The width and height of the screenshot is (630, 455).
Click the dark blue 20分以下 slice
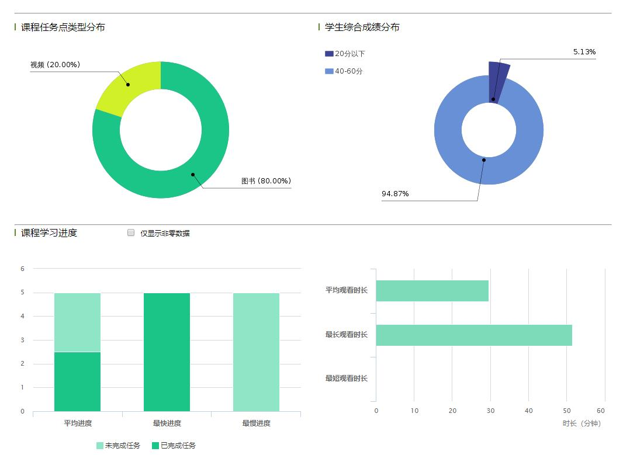click(497, 79)
